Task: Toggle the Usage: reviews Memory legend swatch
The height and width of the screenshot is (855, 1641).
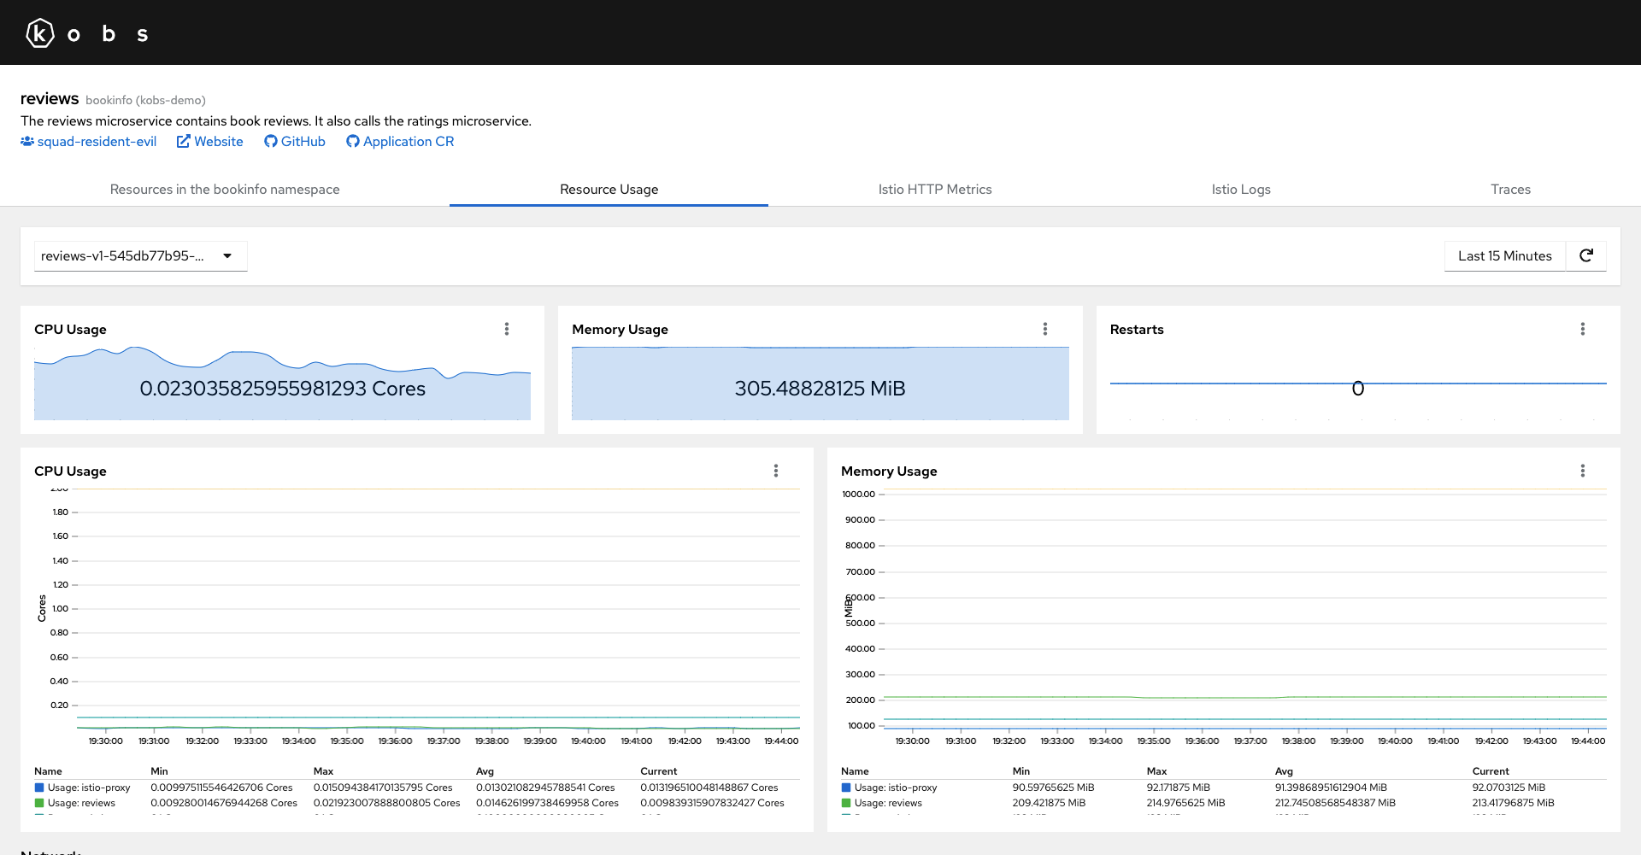Action: (846, 803)
